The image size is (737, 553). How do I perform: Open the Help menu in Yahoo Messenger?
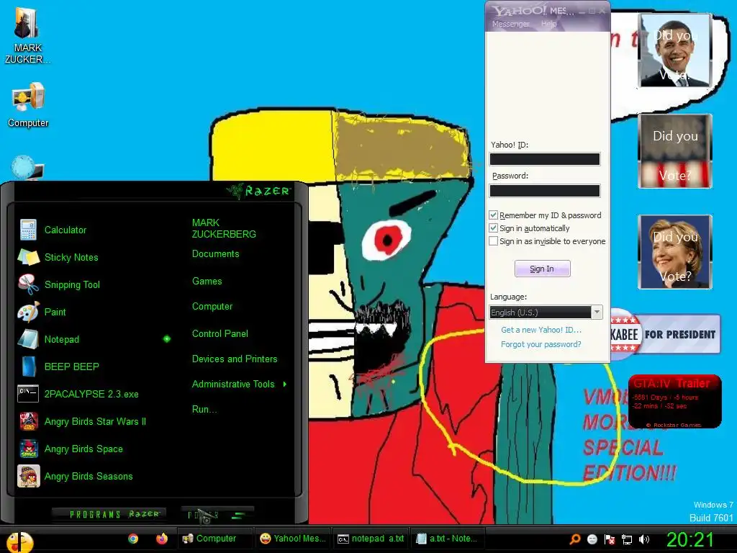point(548,24)
